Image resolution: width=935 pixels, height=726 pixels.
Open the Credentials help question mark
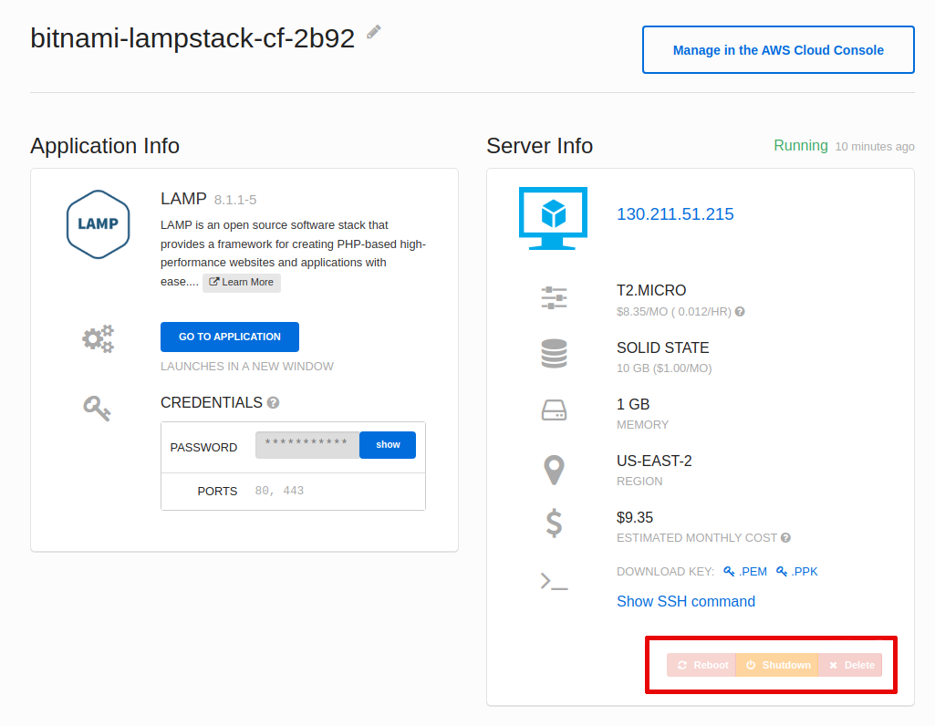pyautogui.click(x=273, y=403)
